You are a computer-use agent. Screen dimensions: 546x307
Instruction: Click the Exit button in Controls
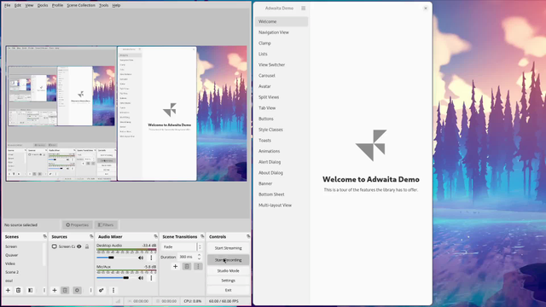pyautogui.click(x=228, y=290)
